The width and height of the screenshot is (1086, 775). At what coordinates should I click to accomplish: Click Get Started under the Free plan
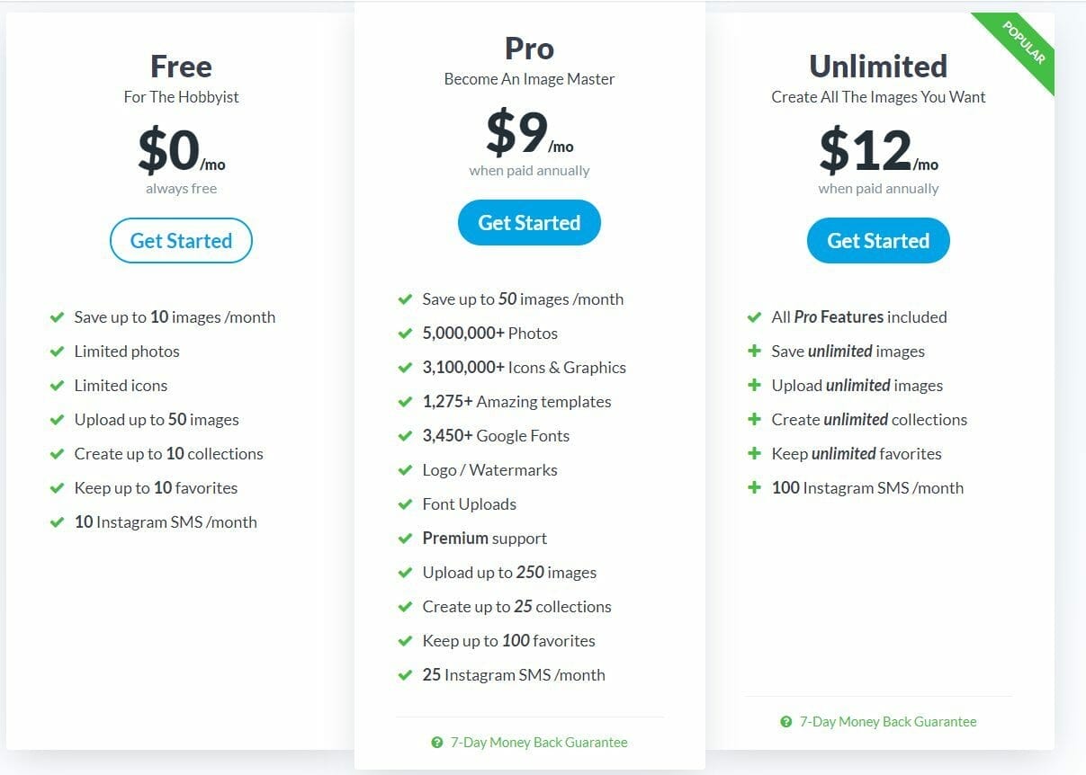[x=181, y=240]
